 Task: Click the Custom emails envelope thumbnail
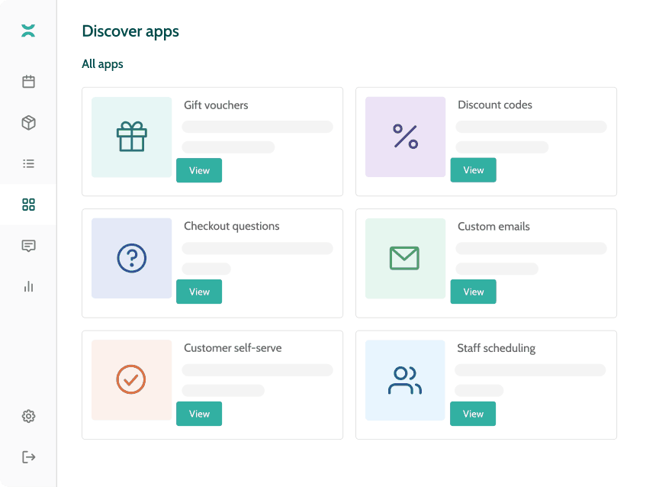pos(405,259)
